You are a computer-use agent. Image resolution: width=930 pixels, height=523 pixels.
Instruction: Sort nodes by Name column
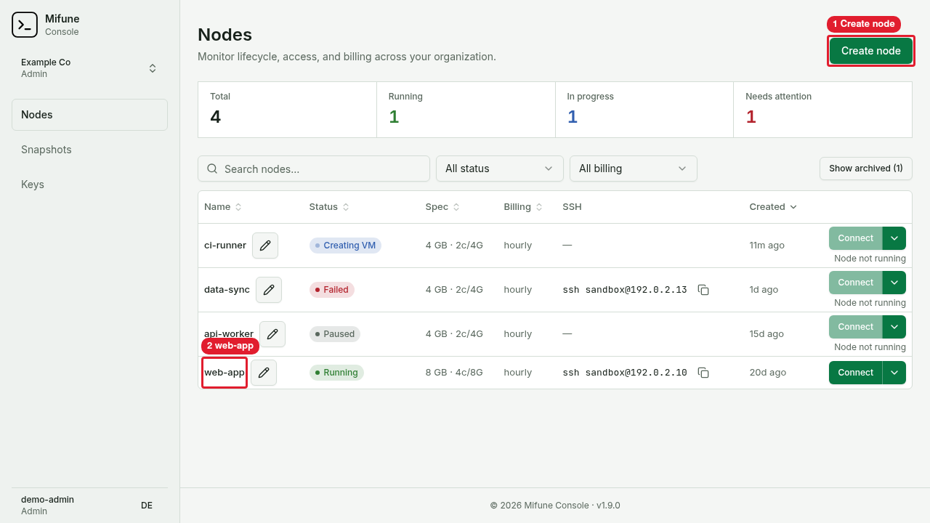tap(222, 207)
